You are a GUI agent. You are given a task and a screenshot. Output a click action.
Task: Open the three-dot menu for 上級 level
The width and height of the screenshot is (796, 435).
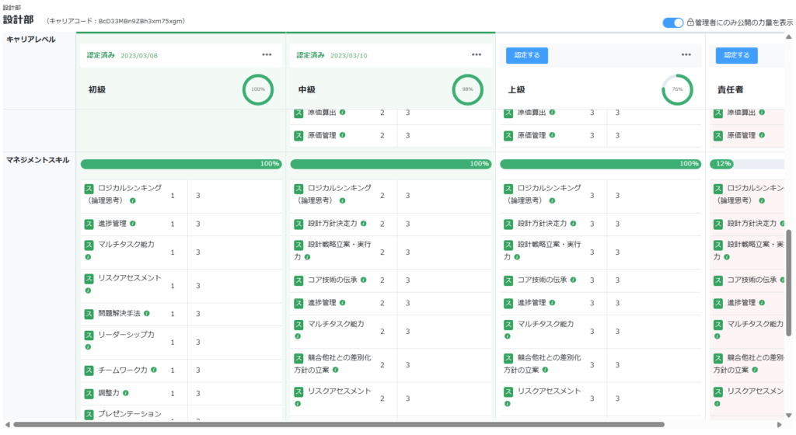[x=686, y=55]
